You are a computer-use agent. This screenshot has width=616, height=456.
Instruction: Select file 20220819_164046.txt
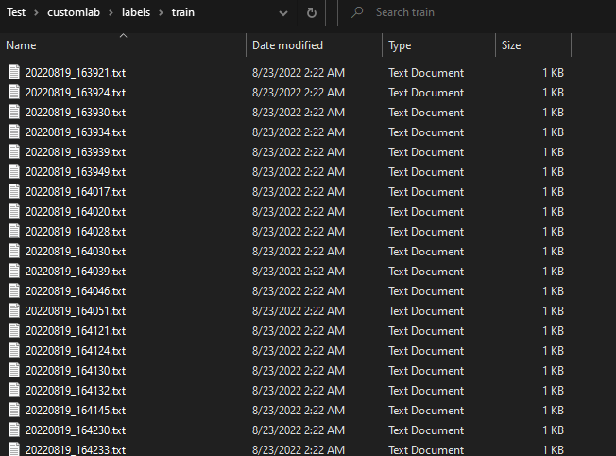[76, 291]
